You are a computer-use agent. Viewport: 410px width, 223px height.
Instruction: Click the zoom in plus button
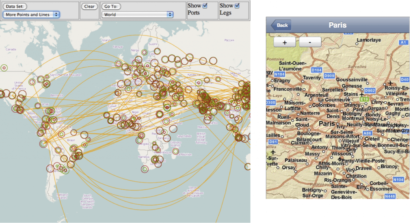point(284,42)
